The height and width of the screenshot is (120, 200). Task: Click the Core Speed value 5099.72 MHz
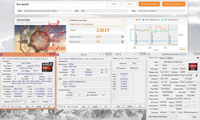click(x=18, y=89)
